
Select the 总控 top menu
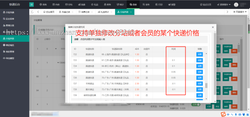point(133,5)
